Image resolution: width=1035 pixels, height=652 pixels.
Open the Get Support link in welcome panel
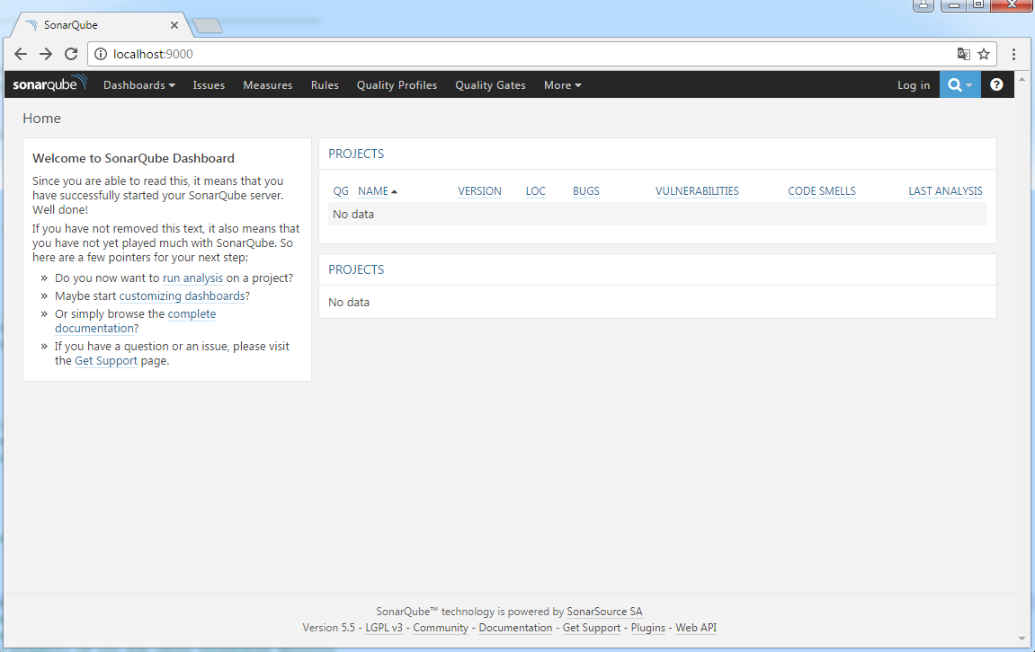[x=106, y=361]
